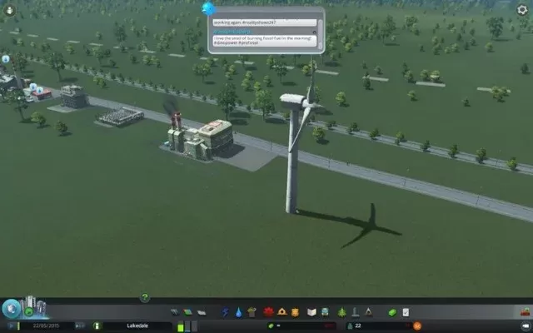Open the settings gear menu
The height and width of the screenshot is (333, 533).
coord(522,9)
